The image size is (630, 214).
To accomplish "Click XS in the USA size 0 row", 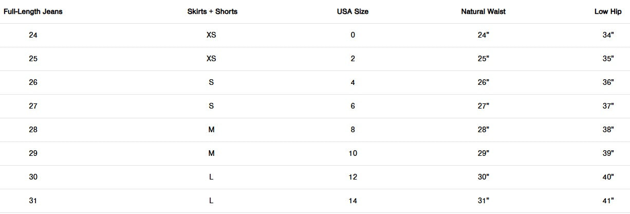I will coord(211,35).
